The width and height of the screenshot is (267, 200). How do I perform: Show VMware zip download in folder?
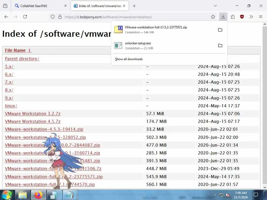click(220, 30)
